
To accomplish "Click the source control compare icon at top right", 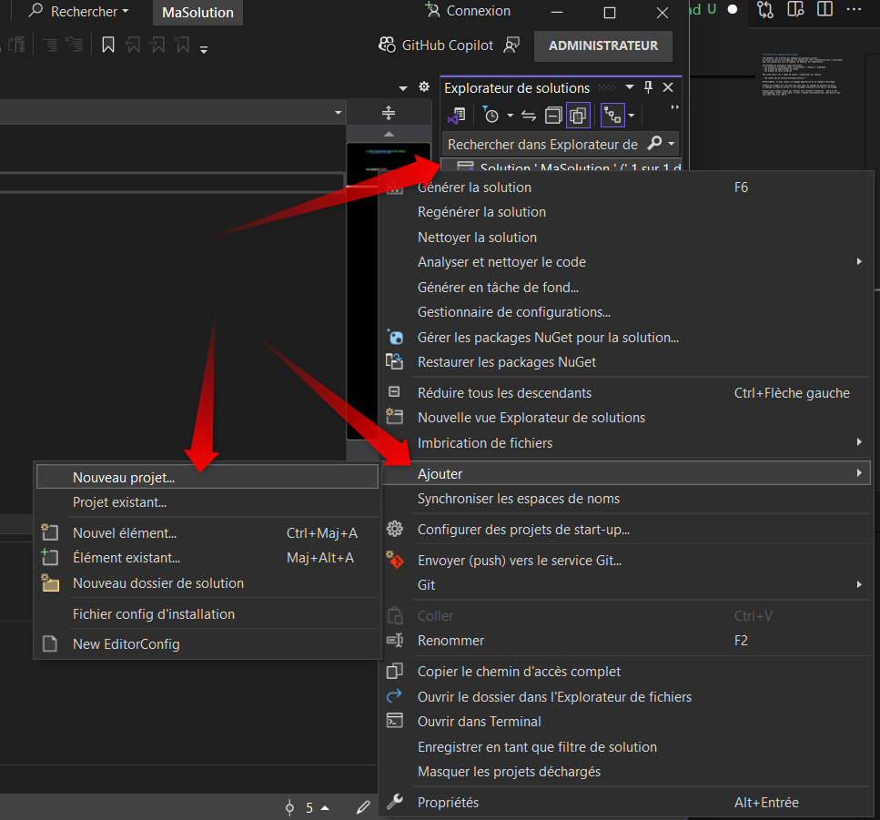I will pos(764,10).
